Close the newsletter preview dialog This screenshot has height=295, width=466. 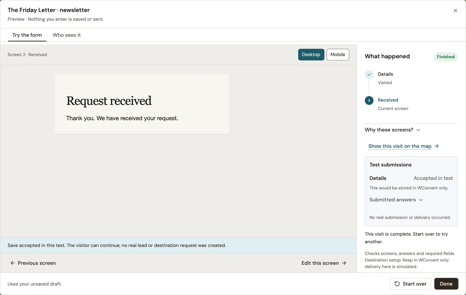455,10
